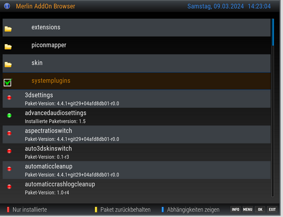
Task: Click the blue scrollbar thumb
Action: pyautogui.click(x=273, y=32)
